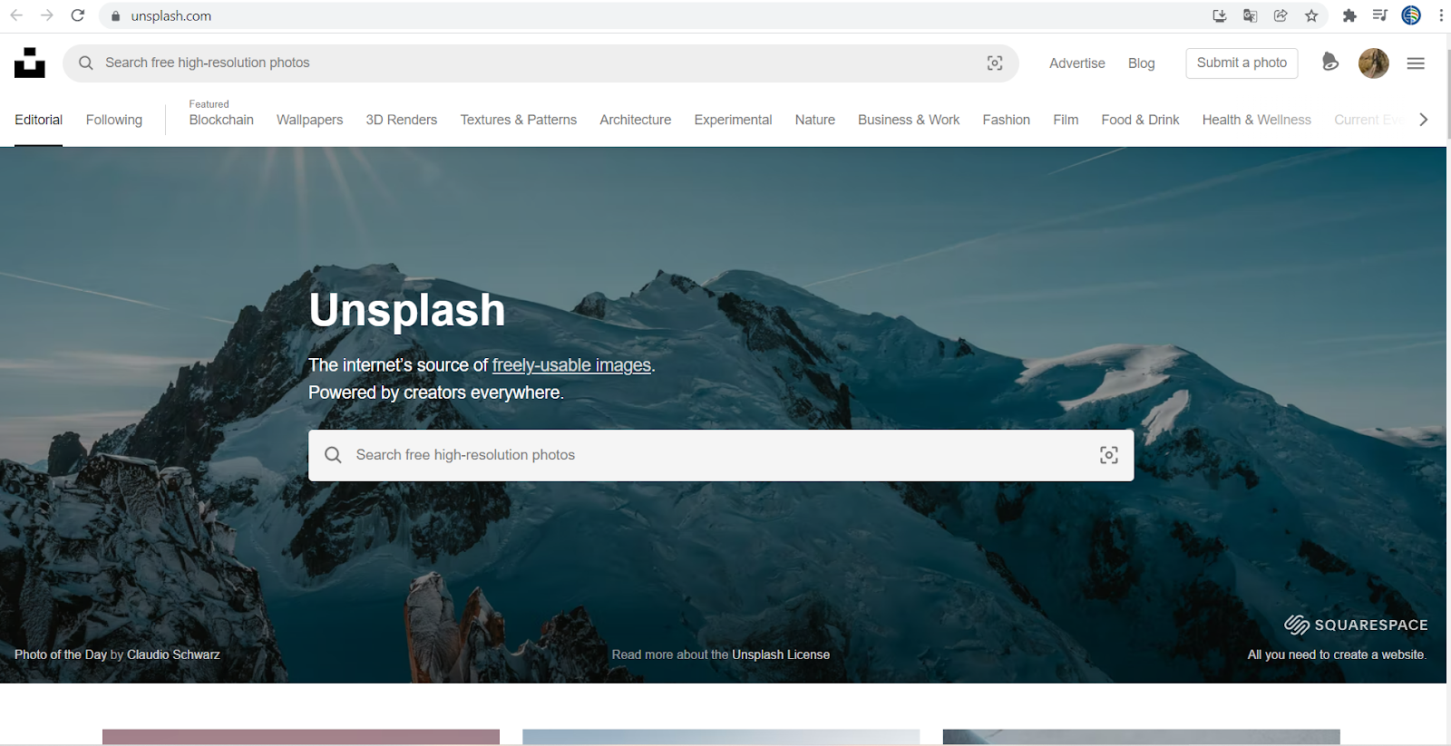
Task: Open the Unsplash License link
Action: 781,654
